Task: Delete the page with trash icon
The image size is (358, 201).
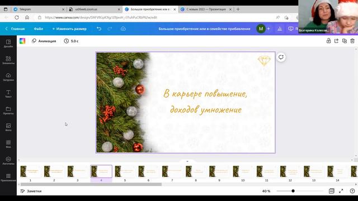Action: pyautogui.click(x=352, y=41)
